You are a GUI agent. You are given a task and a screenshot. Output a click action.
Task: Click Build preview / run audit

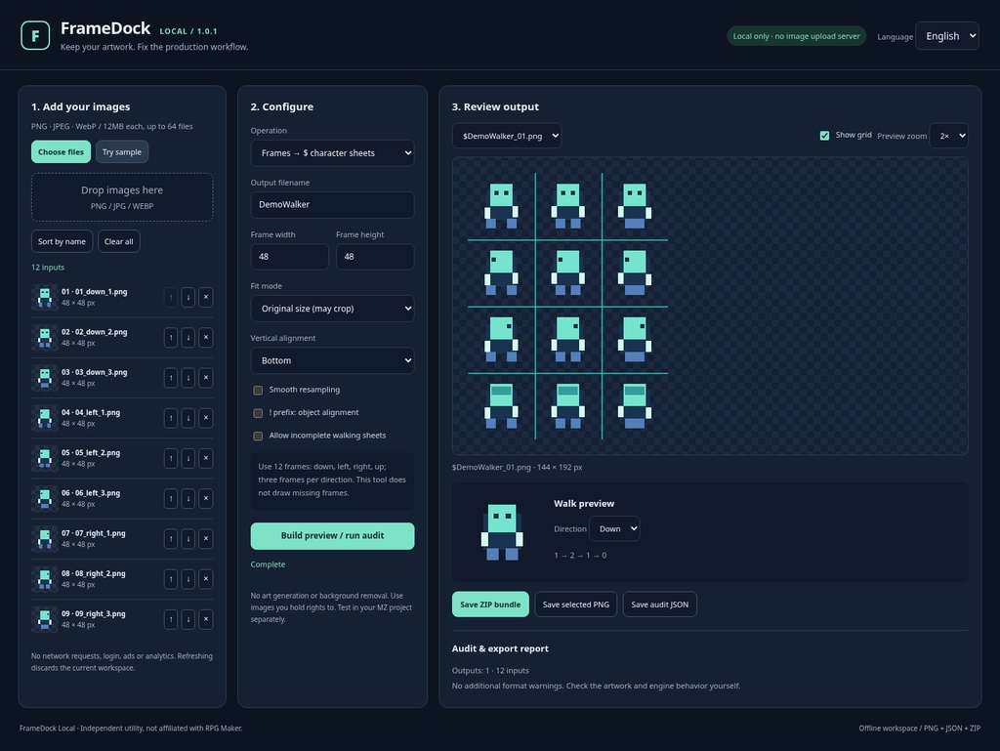pos(332,536)
